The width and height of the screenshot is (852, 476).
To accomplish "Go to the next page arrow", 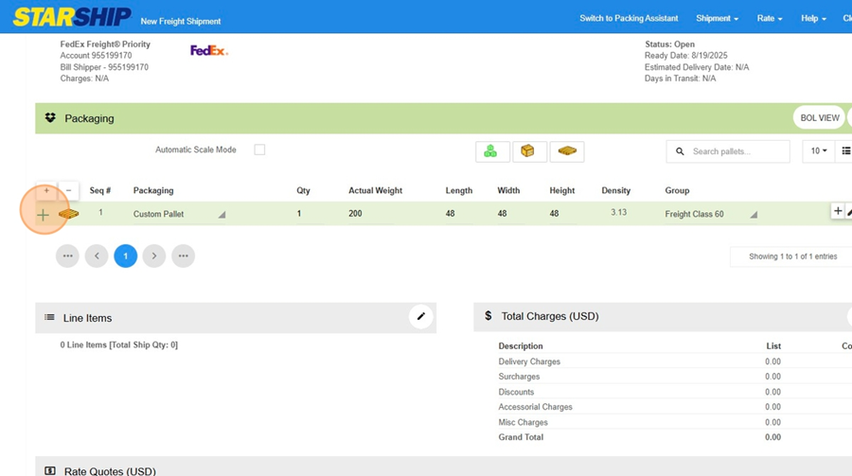I will click(x=154, y=256).
